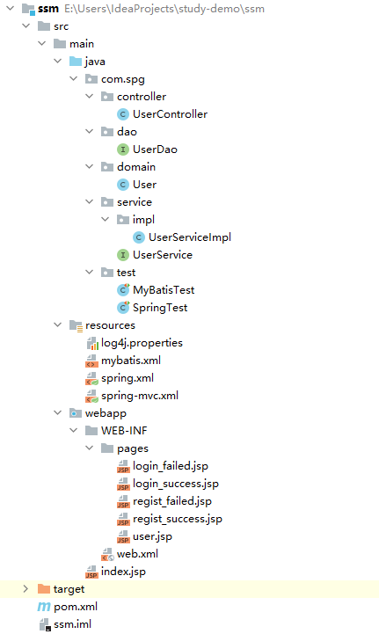Click the user.jsp file icon
This screenshot has height=634, width=379.
[x=123, y=536]
